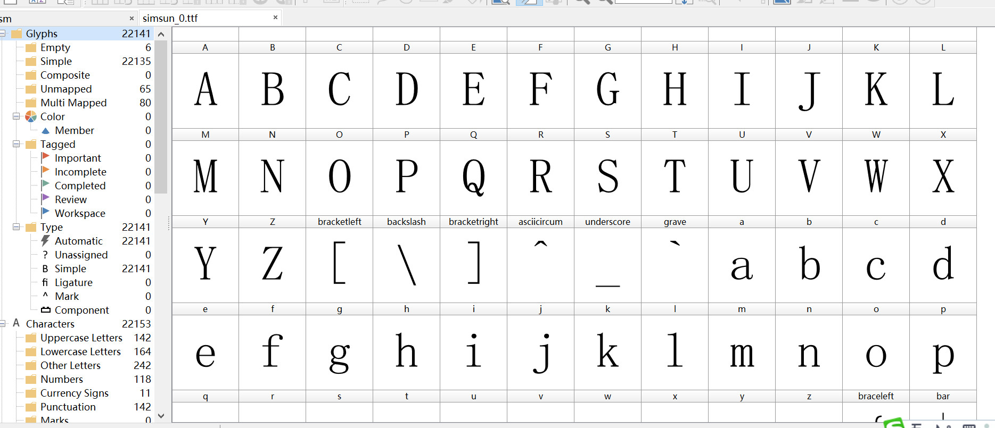The height and width of the screenshot is (428, 995).
Task: Open the Currency Signs folder
Action: click(x=75, y=393)
